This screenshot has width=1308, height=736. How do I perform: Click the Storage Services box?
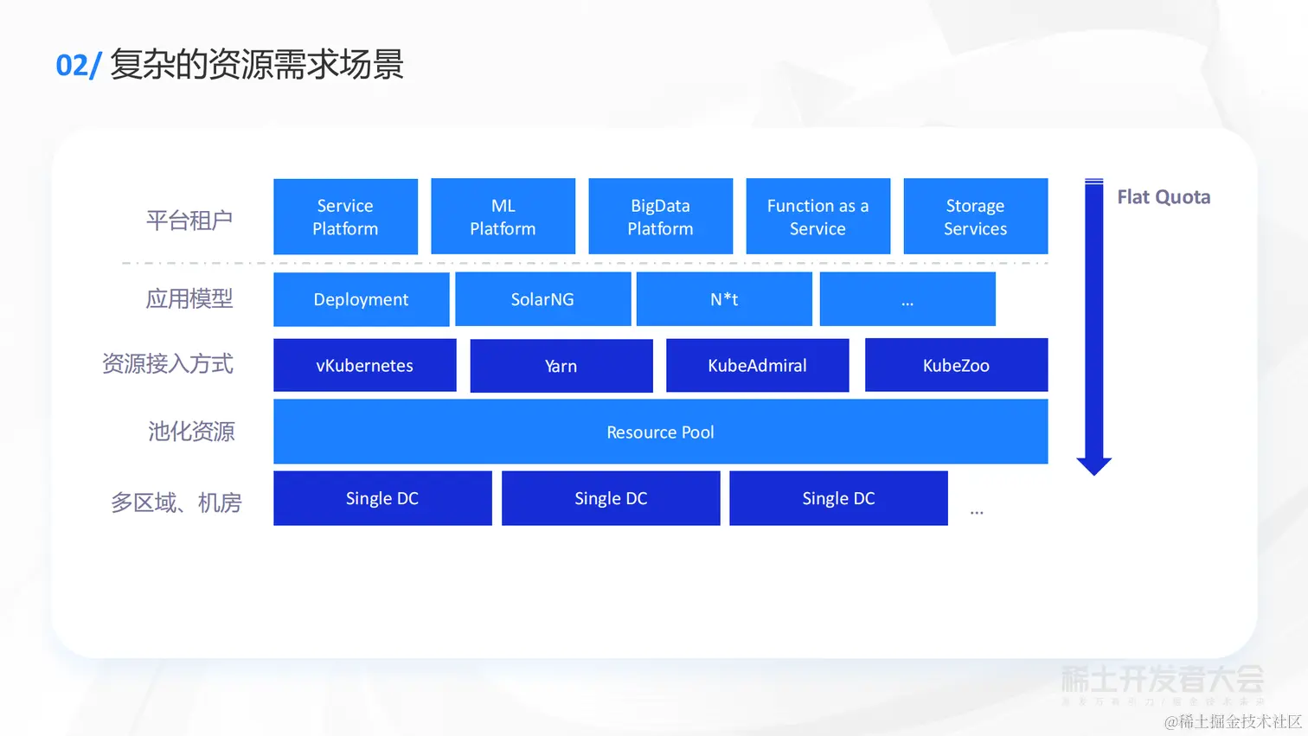click(975, 216)
